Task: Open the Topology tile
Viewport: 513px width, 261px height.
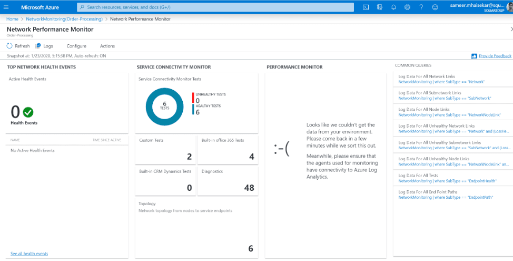Action: (x=196, y=227)
